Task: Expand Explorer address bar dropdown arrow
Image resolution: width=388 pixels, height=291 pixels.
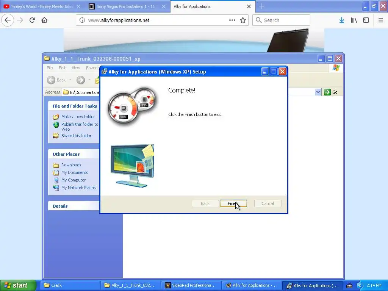Action: tap(318, 92)
